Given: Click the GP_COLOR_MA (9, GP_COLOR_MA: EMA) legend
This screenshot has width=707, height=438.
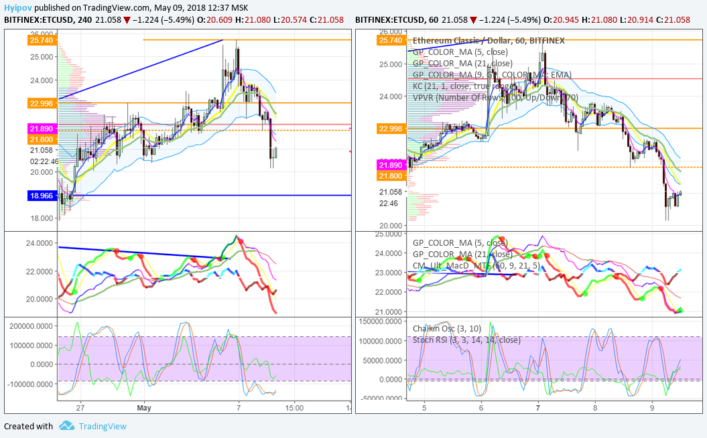Looking at the screenshot, I should click(x=492, y=74).
